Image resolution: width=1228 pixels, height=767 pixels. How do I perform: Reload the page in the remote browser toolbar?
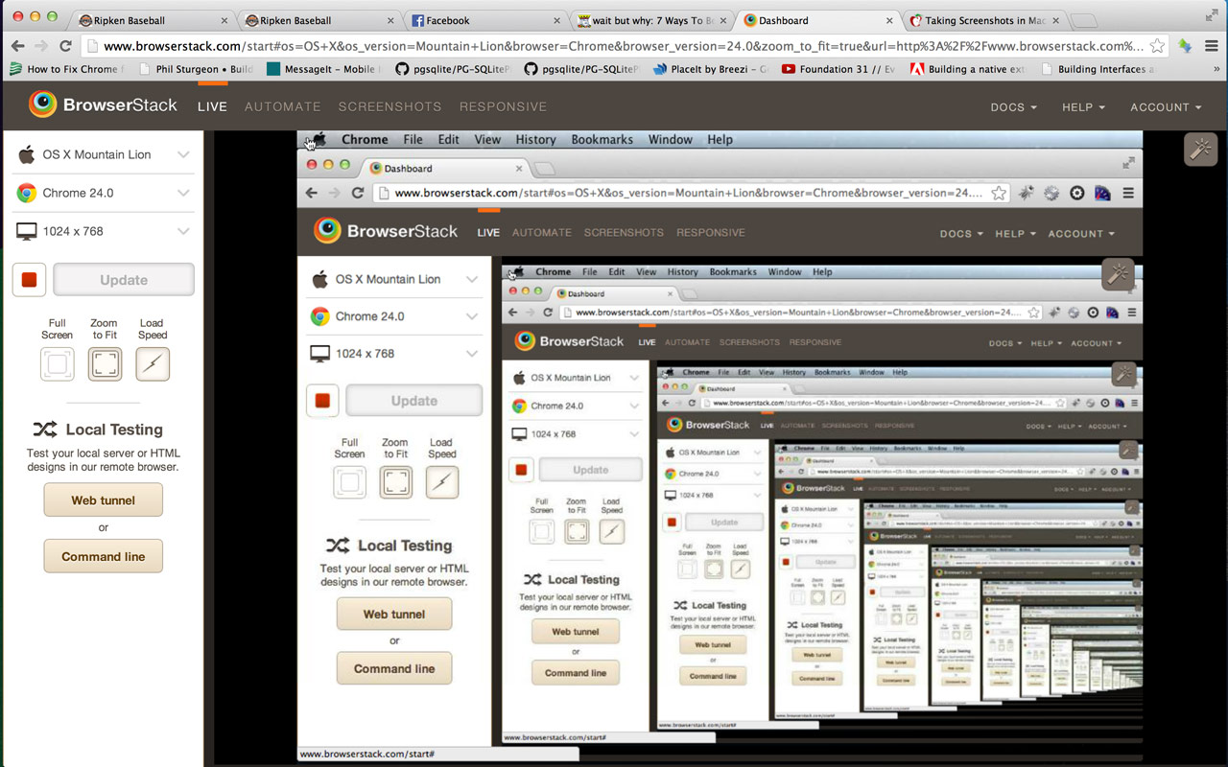pos(358,193)
